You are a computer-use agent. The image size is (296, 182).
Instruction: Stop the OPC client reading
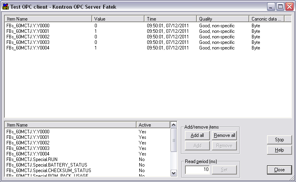(279, 140)
